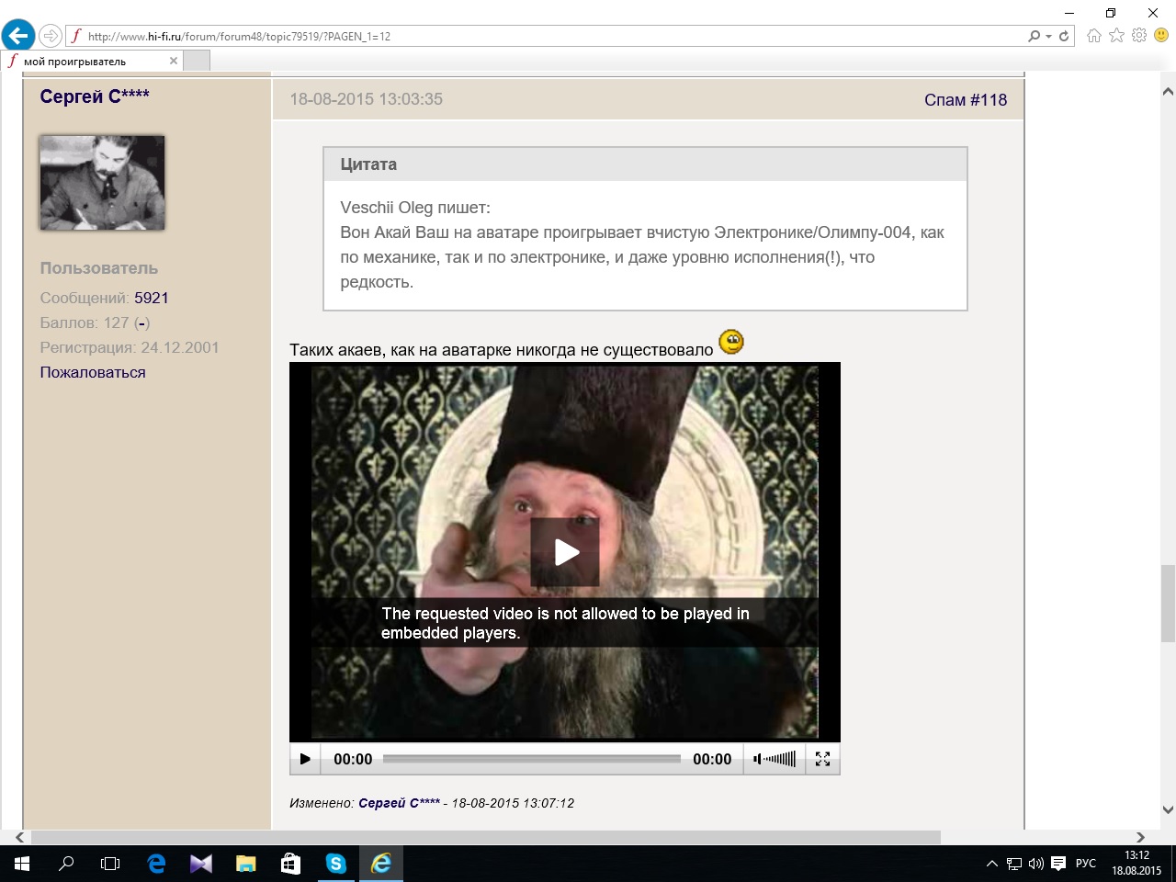
Task: Click 'Пожаловаться' report link
Action: click(93, 372)
